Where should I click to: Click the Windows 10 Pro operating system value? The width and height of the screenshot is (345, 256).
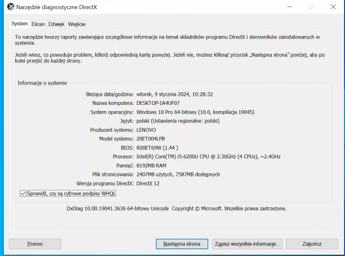(195, 112)
